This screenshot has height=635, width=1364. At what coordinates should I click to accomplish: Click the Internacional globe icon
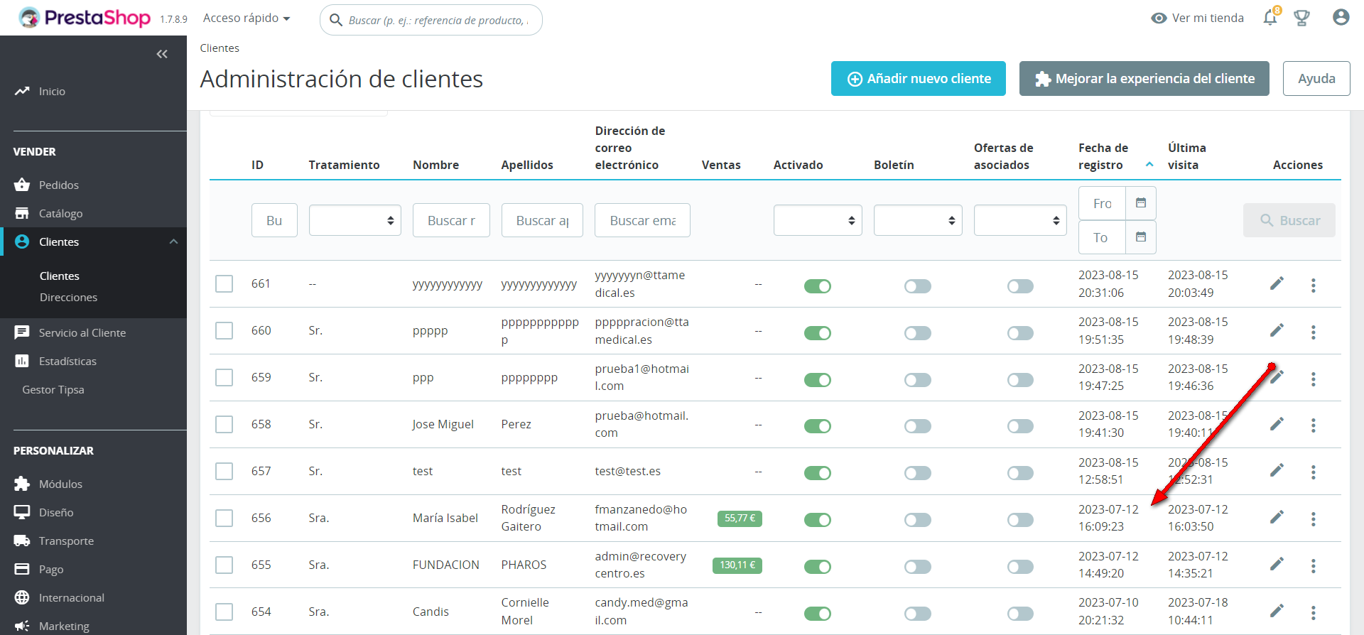[22, 597]
